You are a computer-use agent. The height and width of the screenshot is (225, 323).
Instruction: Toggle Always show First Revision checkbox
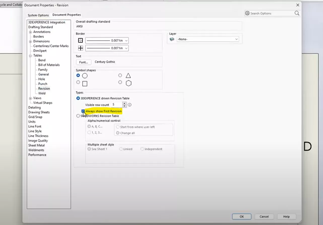(83, 111)
